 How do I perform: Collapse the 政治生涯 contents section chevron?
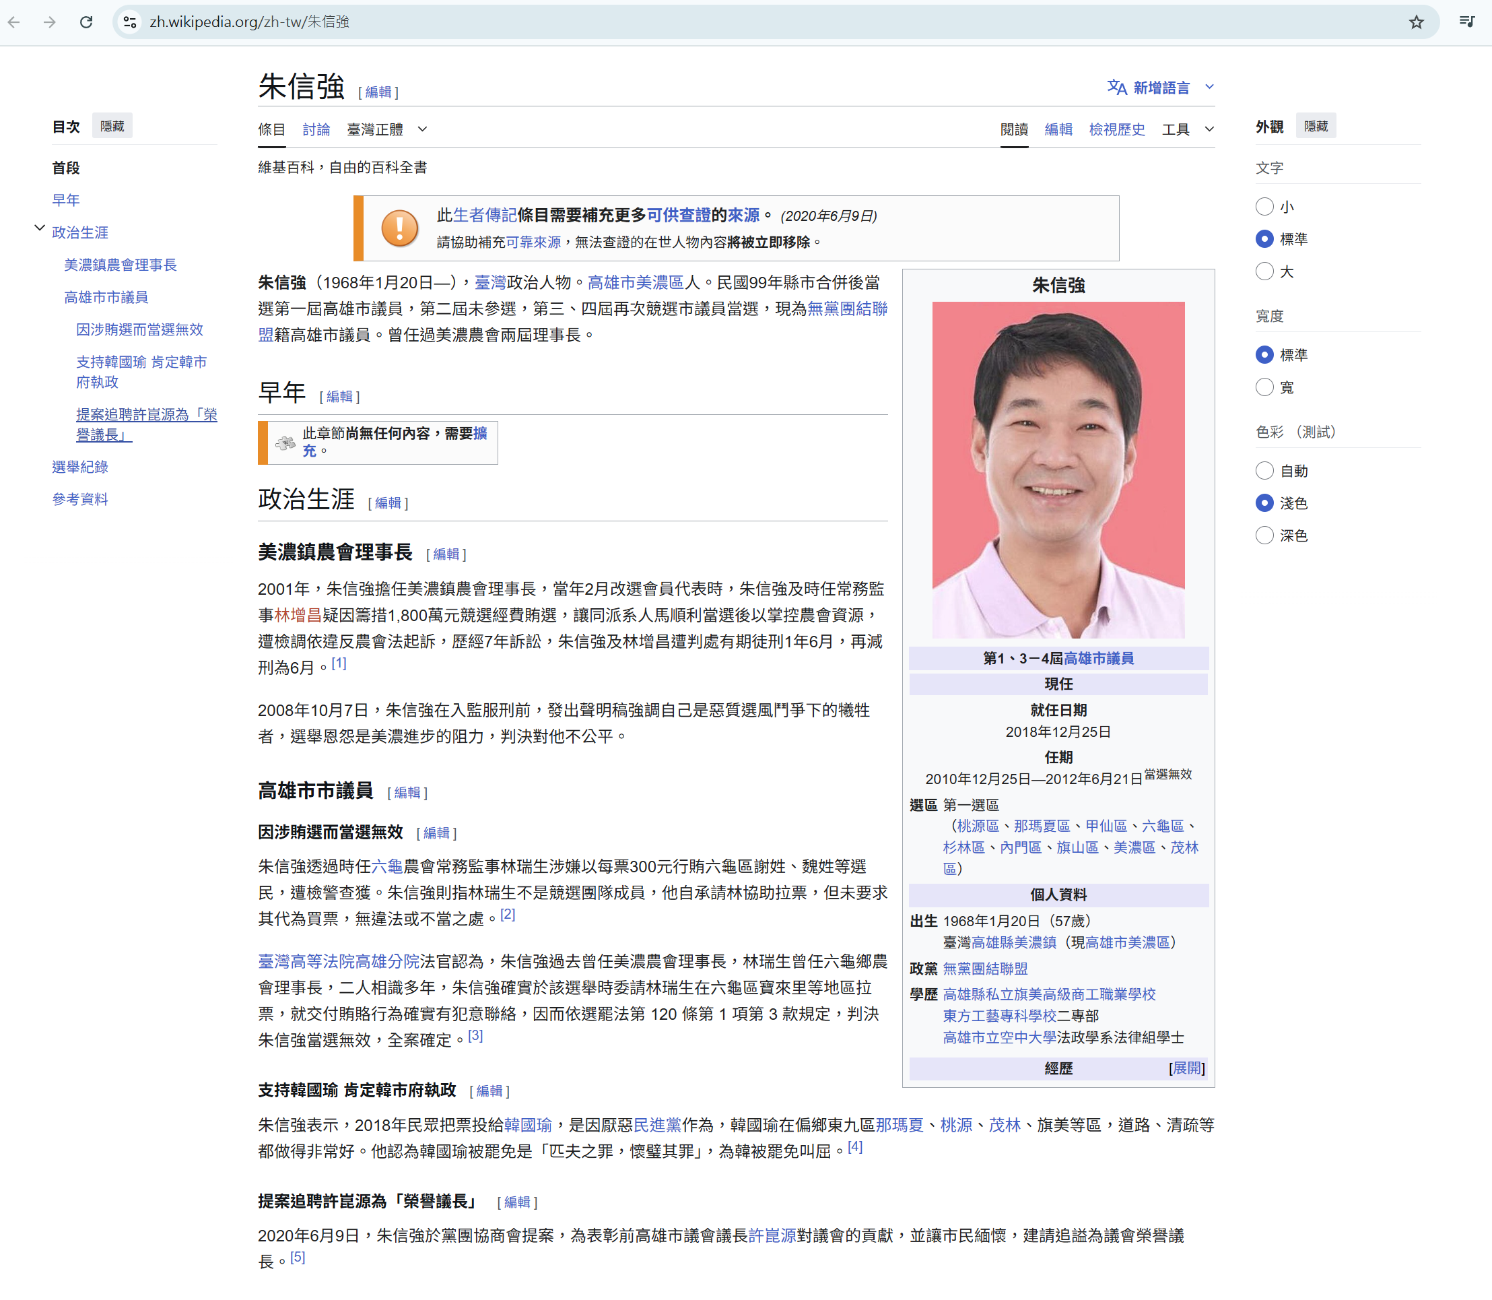pyautogui.click(x=40, y=228)
